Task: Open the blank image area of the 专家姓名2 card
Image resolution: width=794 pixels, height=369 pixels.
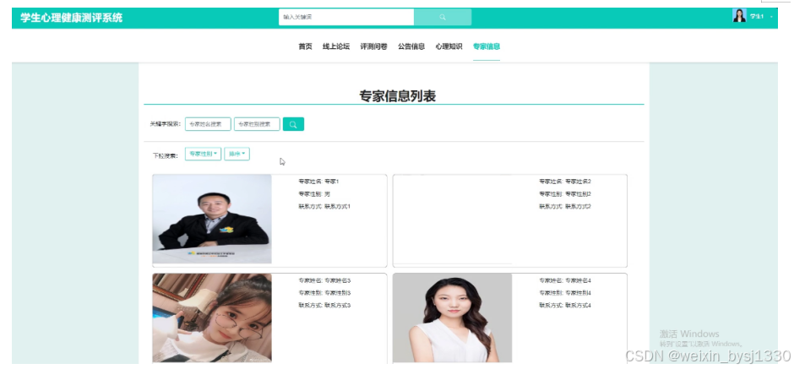Action: (x=452, y=220)
